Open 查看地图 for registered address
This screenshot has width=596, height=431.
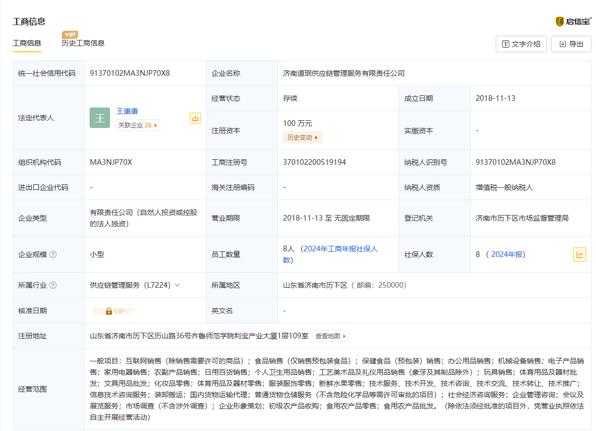point(330,336)
